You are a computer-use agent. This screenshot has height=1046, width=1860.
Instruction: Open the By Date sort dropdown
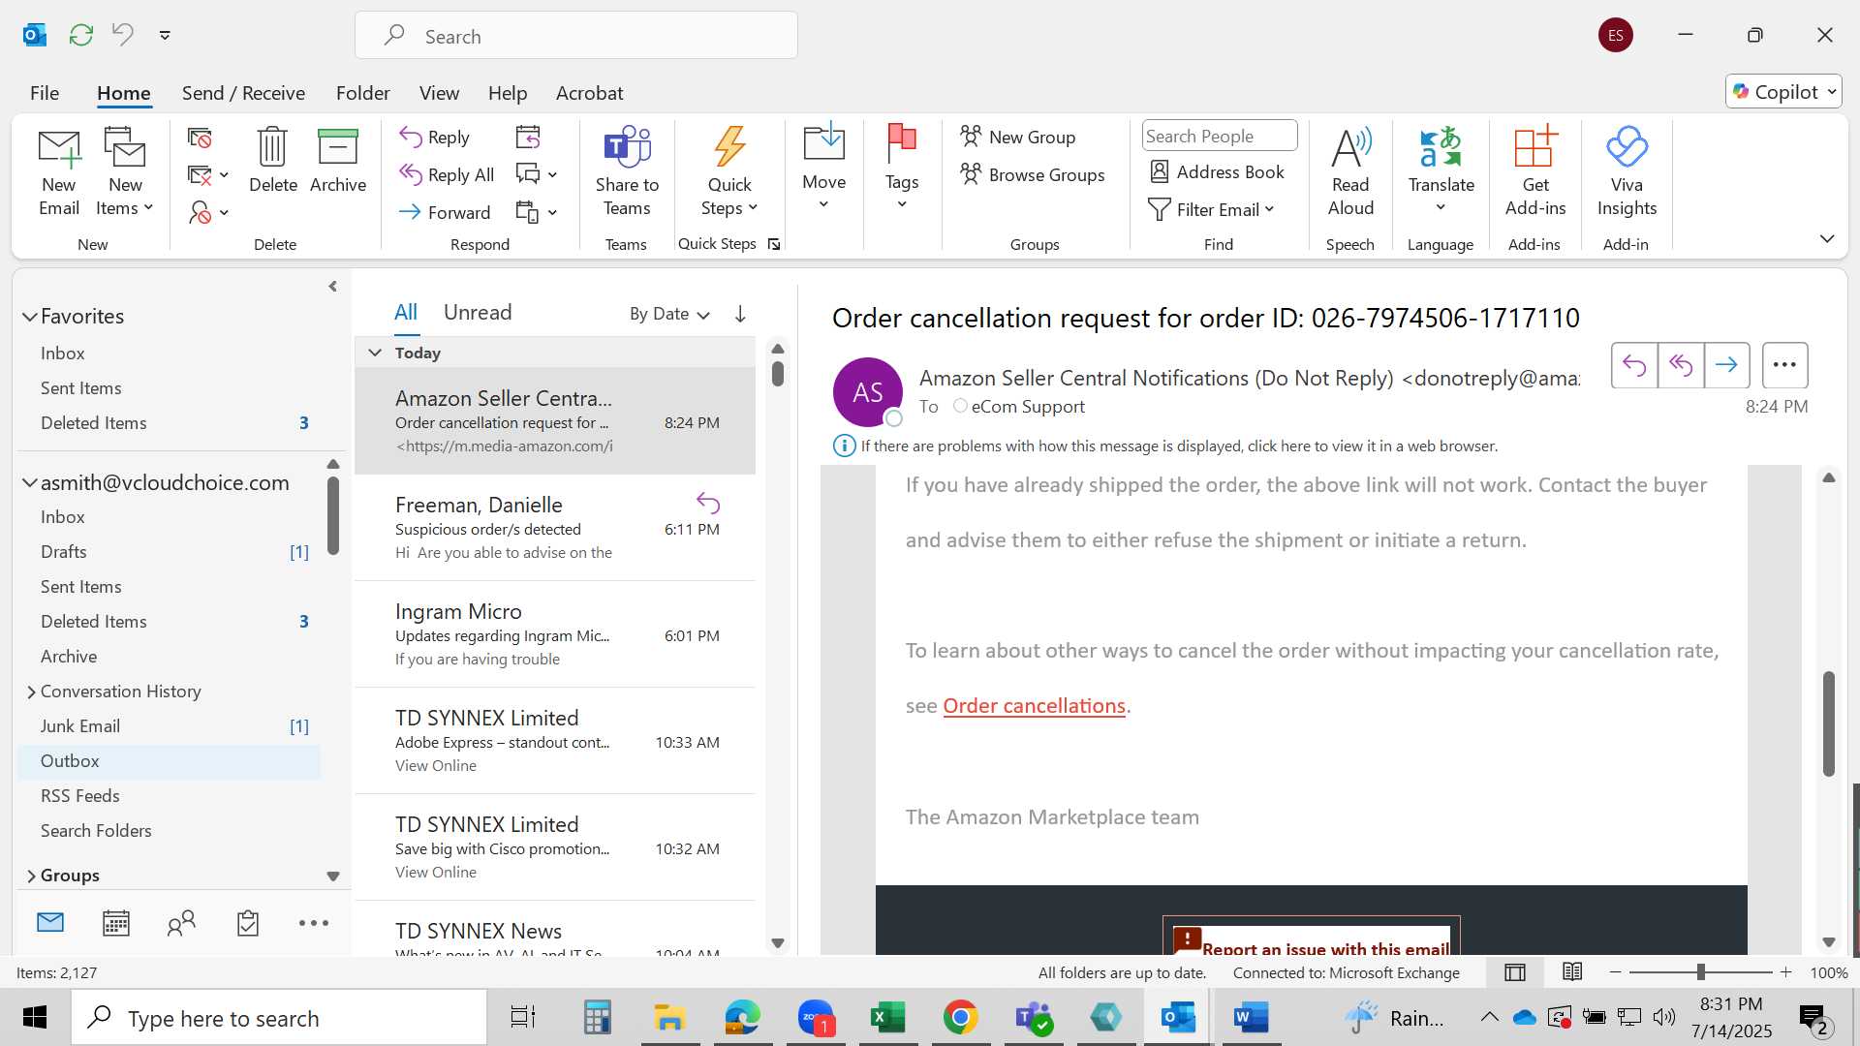[670, 314]
